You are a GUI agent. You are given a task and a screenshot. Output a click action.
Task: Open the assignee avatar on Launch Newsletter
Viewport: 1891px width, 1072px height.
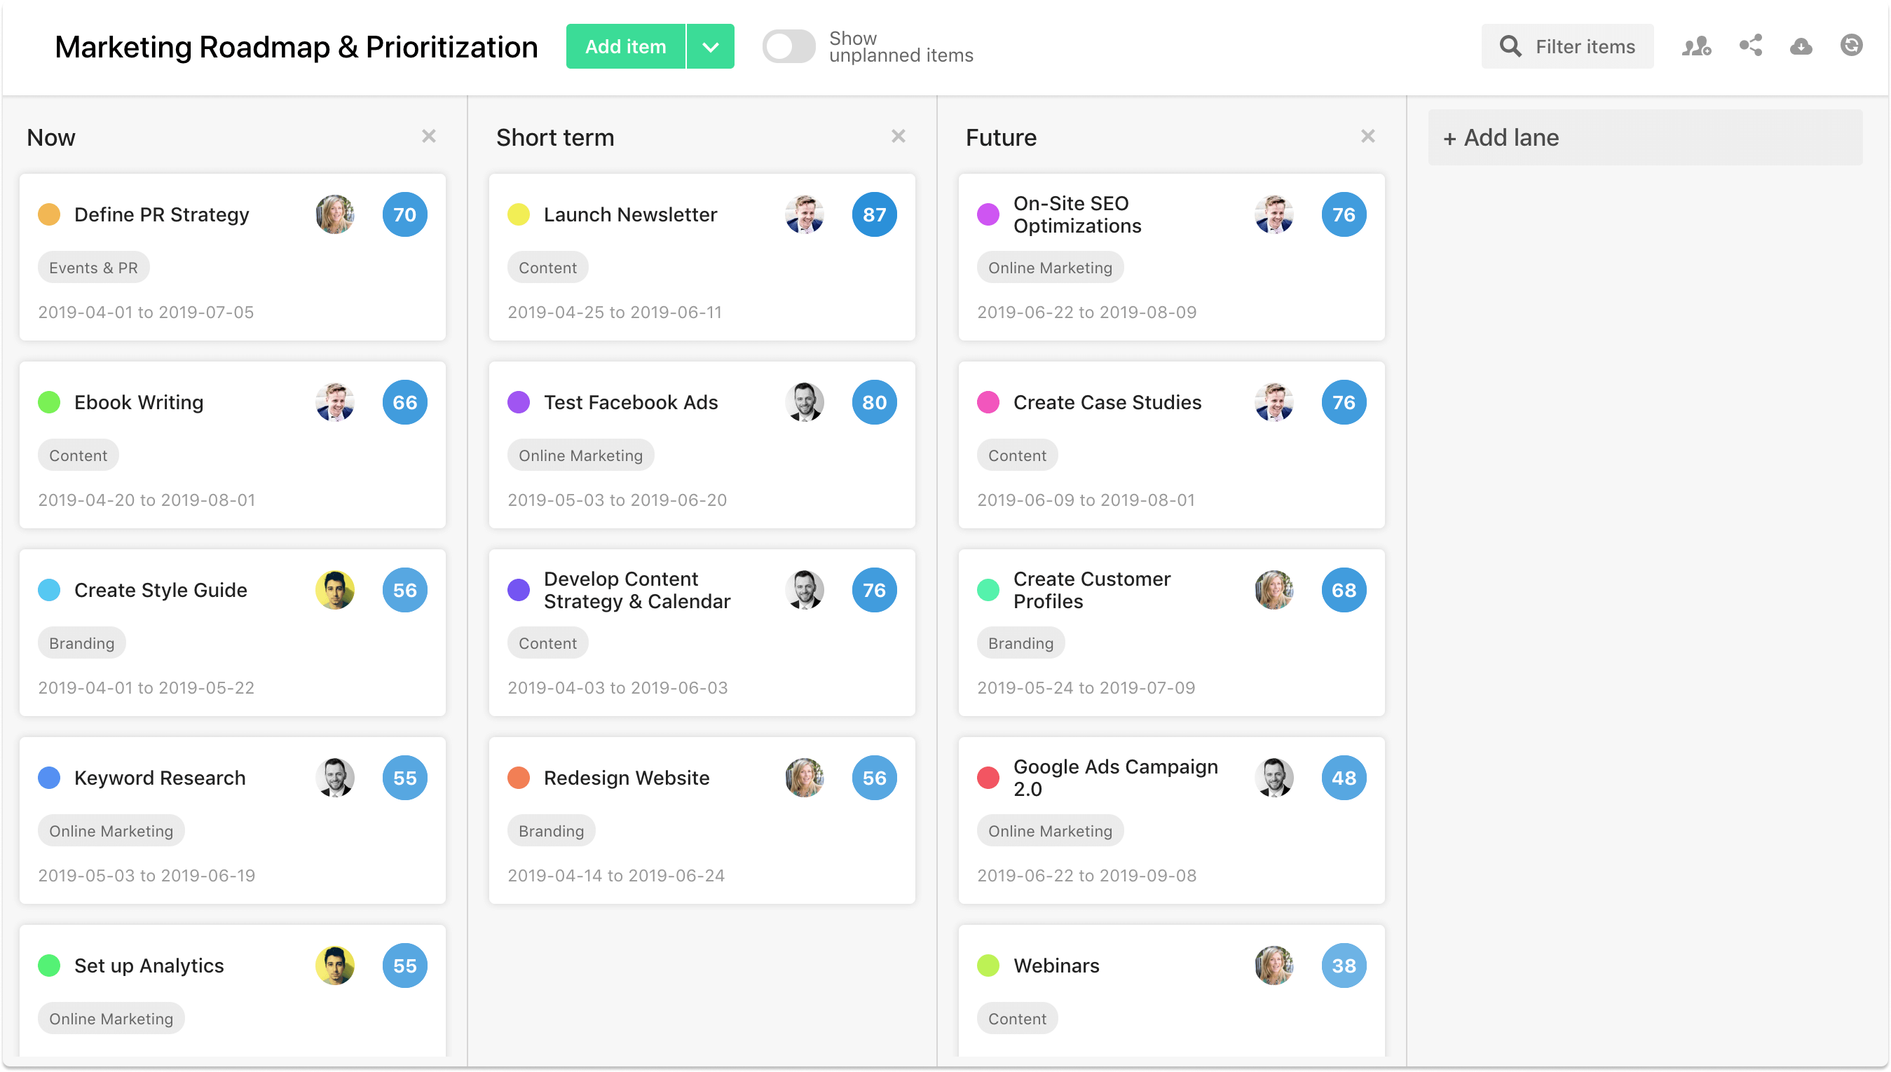[x=805, y=214]
